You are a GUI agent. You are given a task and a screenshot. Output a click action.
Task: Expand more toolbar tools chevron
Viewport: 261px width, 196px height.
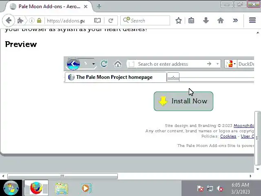(x=235, y=20)
